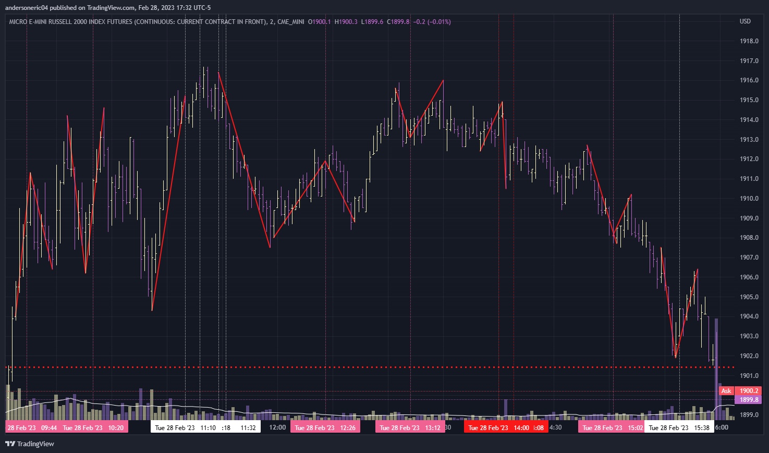Click the 1918.0 price axis label
769x453 pixels.
tap(749, 41)
